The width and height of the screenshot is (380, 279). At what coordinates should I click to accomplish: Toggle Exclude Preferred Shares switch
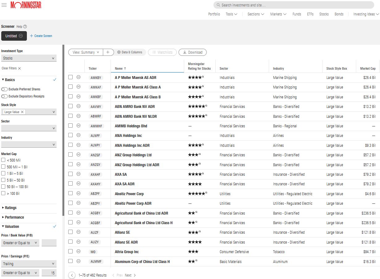tap(5, 89)
